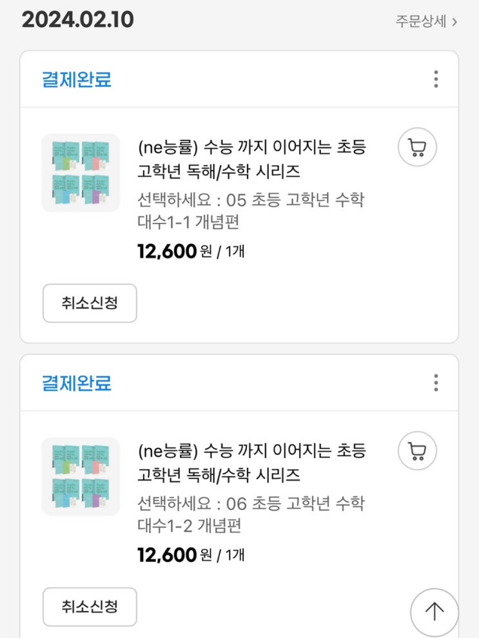
Task: Tap 결제완료 status on 대수1-2 order
Action: 76,383
